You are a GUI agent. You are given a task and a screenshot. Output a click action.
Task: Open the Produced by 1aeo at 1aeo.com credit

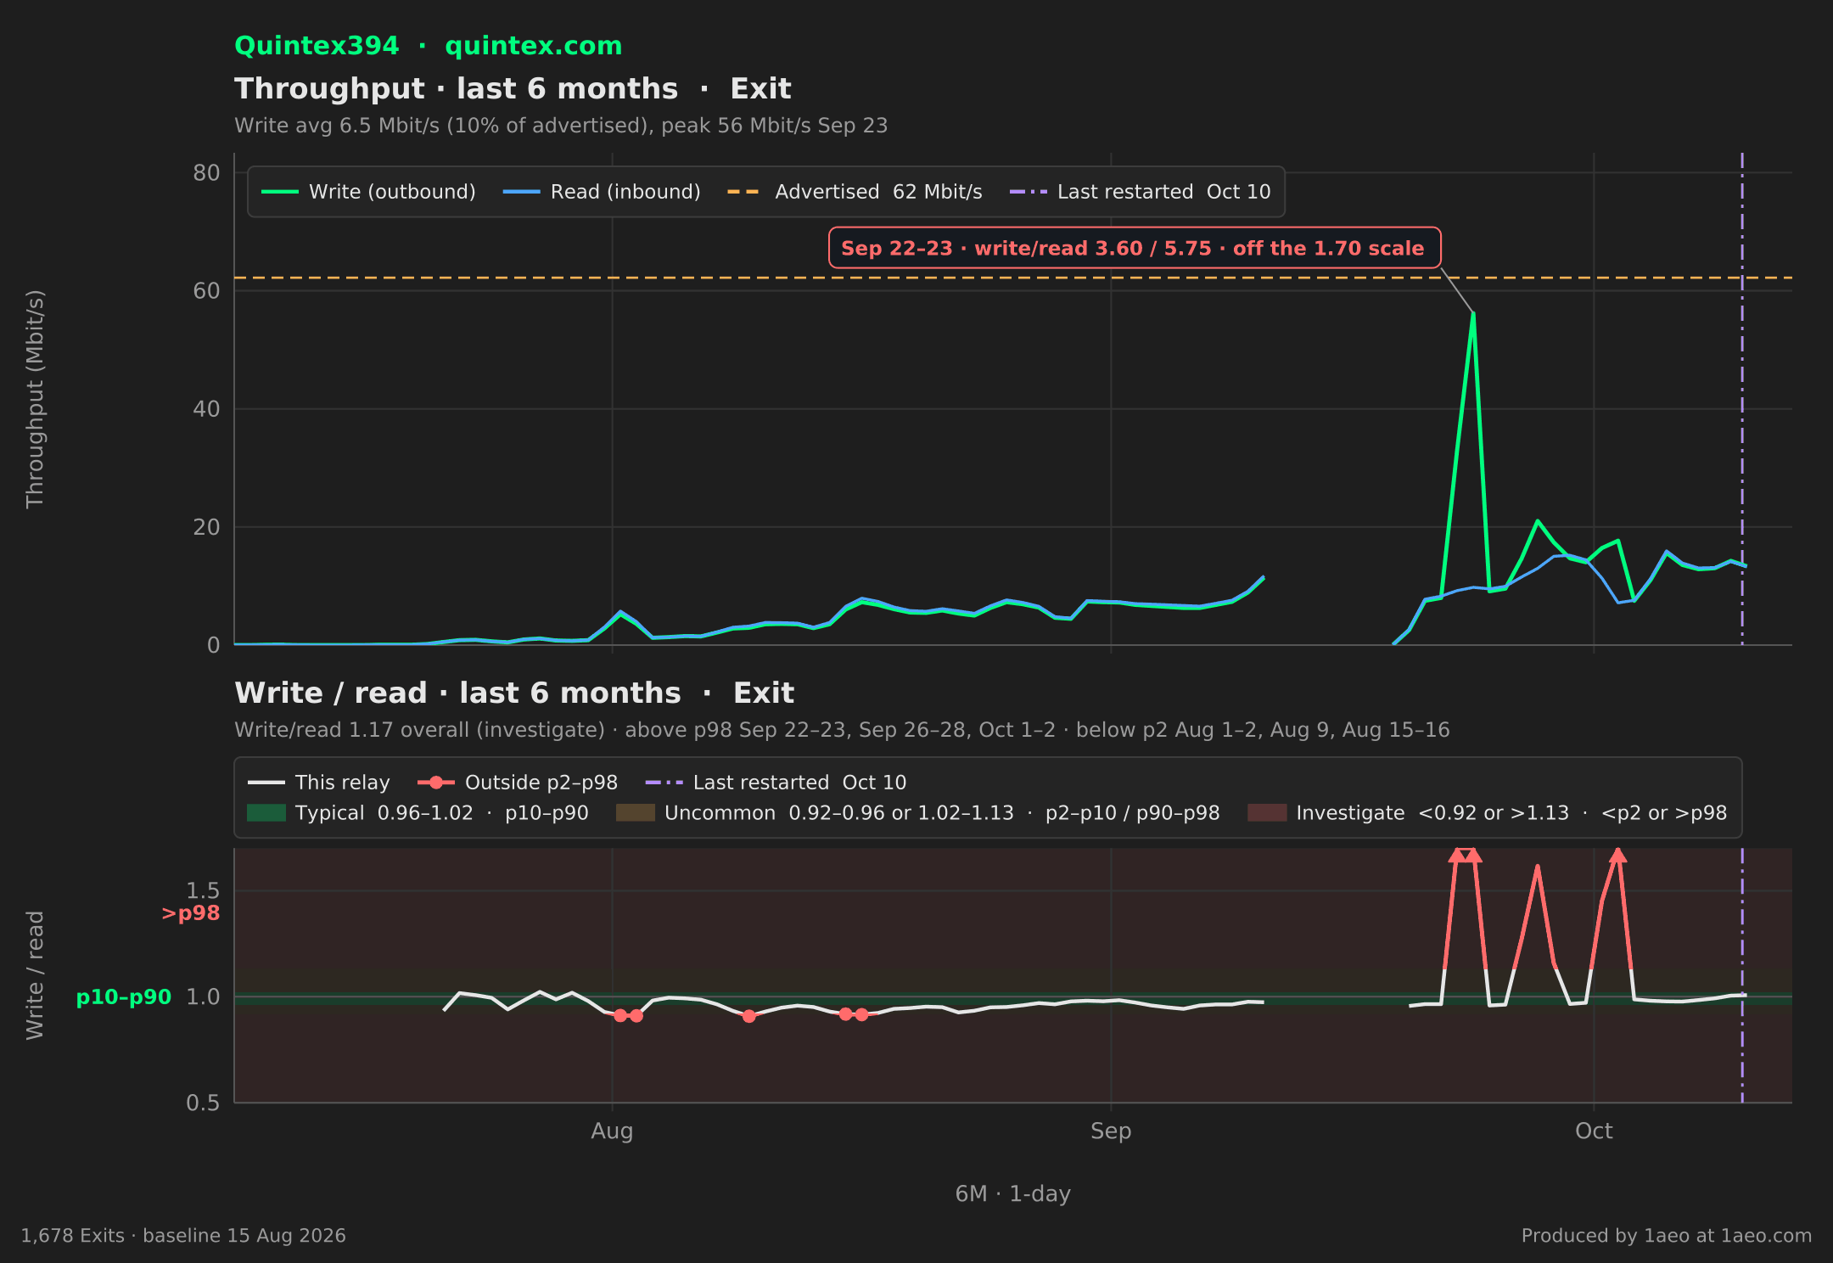(x=1667, y=1236)
